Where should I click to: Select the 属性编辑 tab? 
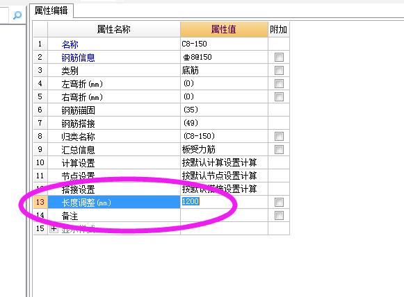tap(51, 10)
